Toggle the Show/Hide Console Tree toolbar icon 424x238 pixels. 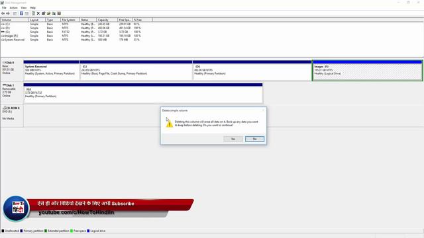coord(15,13)
